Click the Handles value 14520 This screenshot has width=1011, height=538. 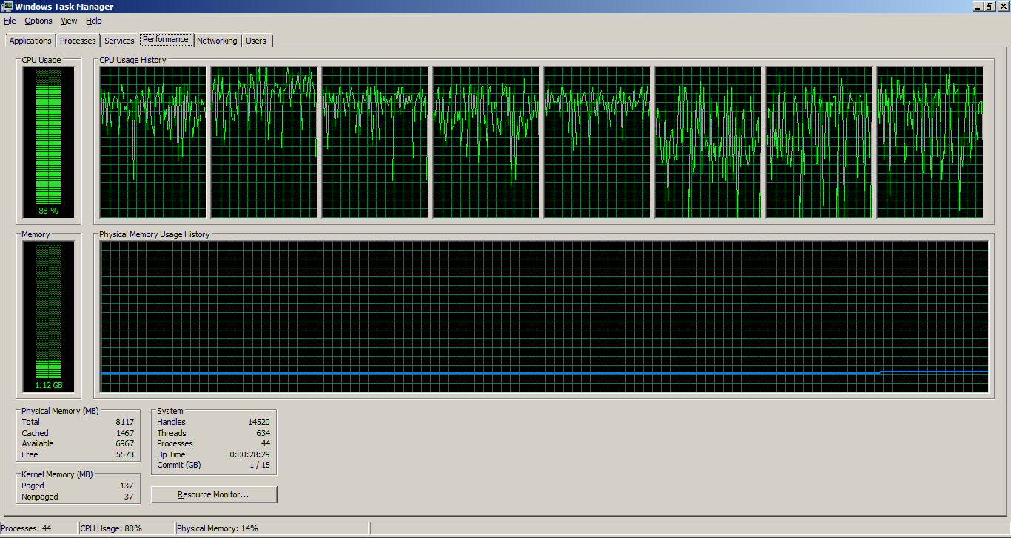point(258,422)
